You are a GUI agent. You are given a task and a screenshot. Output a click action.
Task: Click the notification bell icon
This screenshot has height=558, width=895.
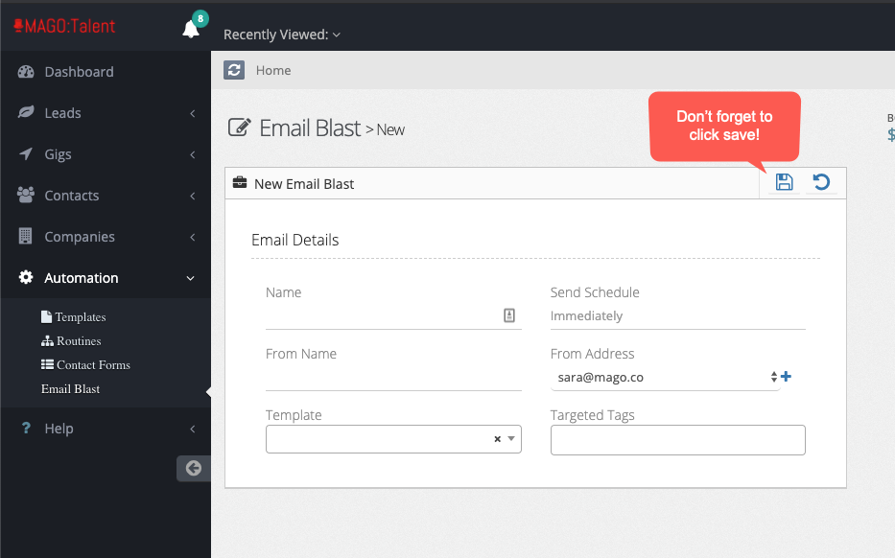[191, 29]
